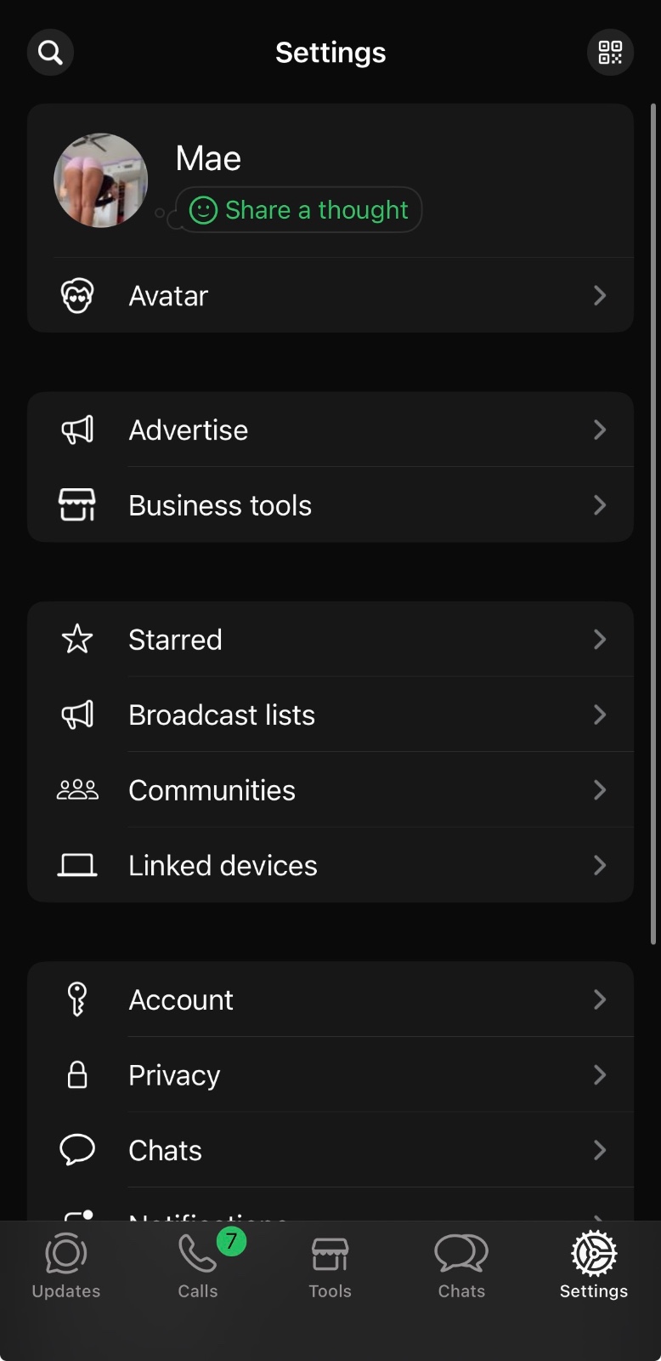Tap the Account key icon
The width and height of the screenshot is (661, 1361).
click(77, 999)
